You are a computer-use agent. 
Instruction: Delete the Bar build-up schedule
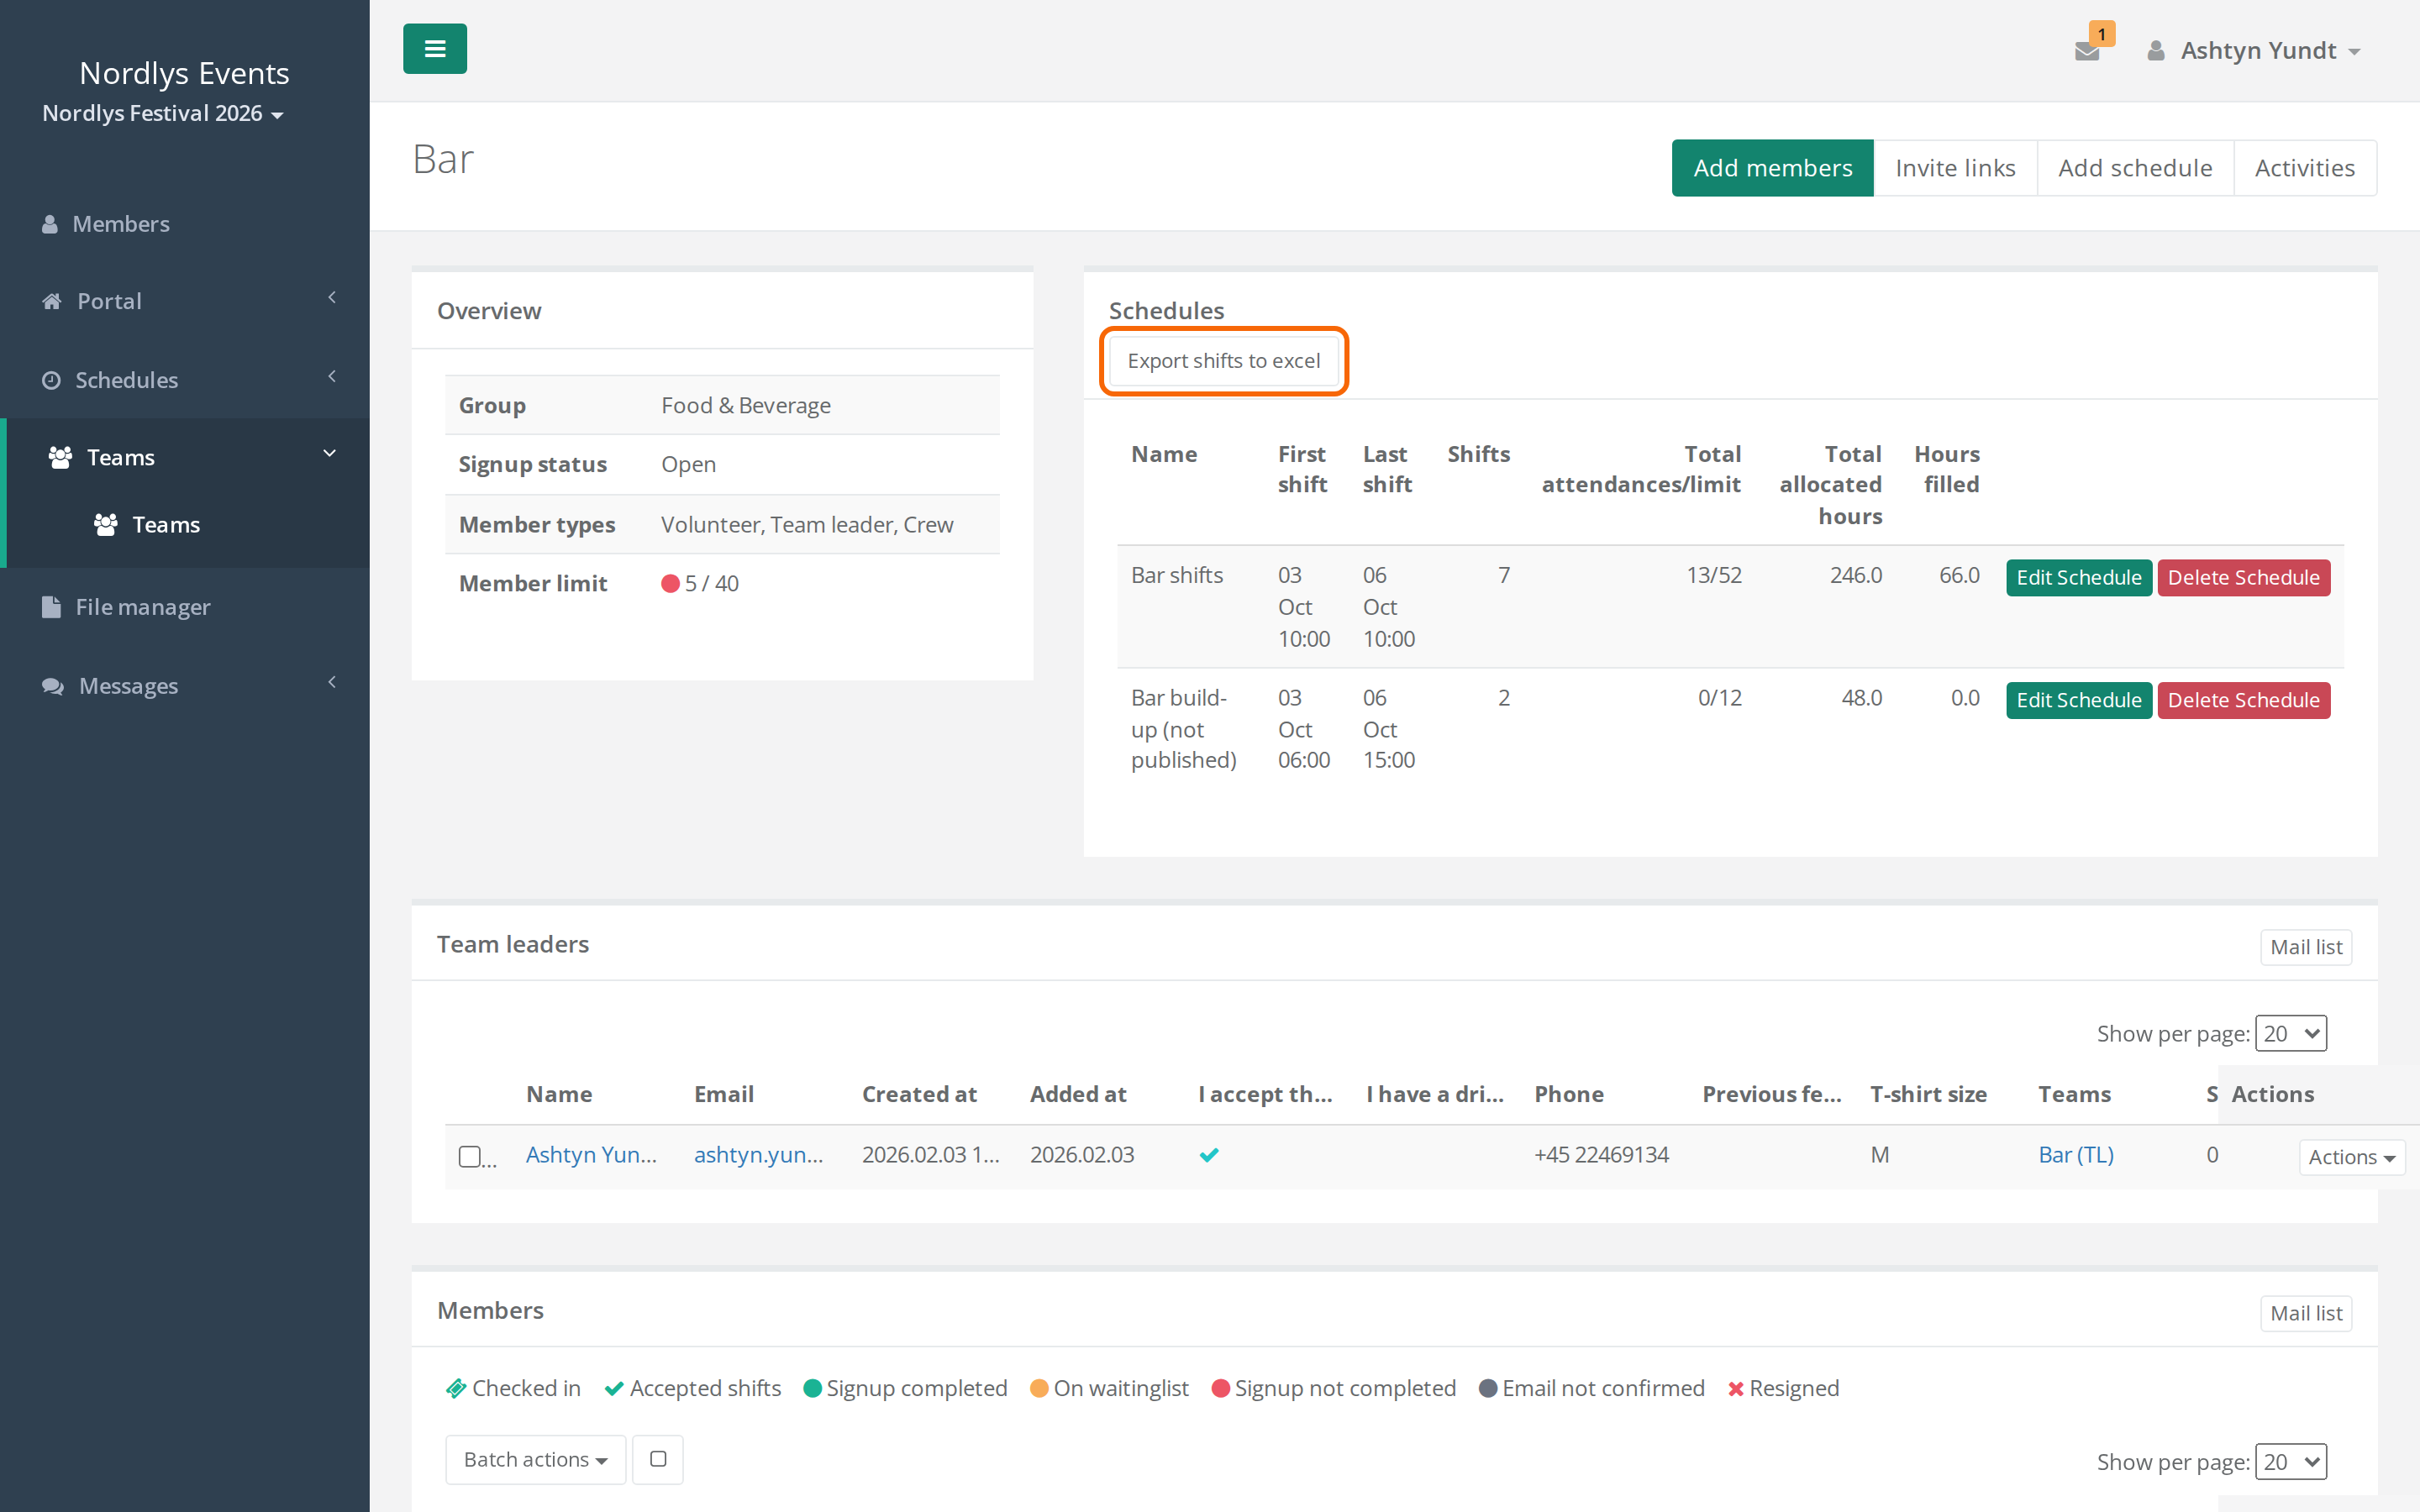coord(2243,700)
